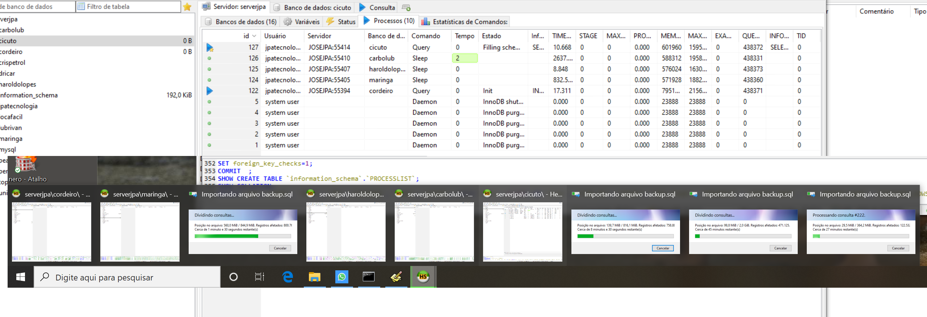The image size is (927, 317).
Task: Open the Windows Start menu
Action: point(21,277)
